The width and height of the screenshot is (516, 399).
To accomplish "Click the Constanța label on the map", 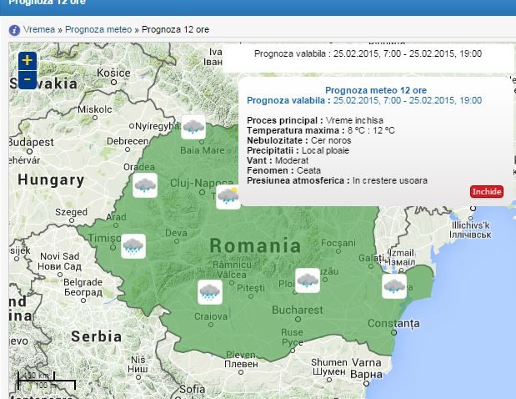I will point(393,323).
